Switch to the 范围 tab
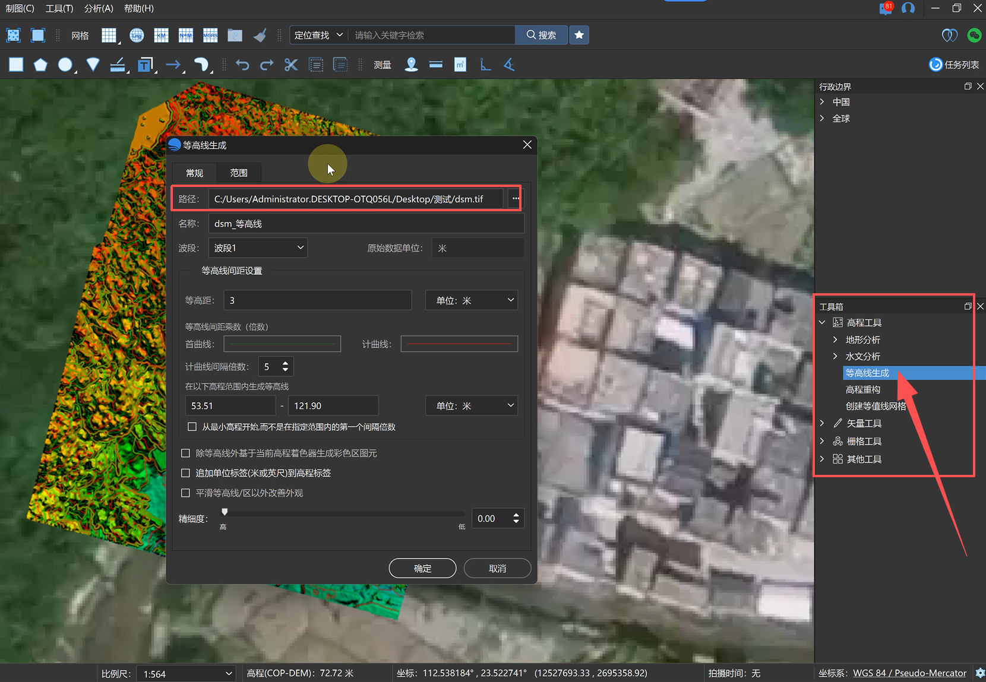The image size is (986, 682). (x=239, y=173)
